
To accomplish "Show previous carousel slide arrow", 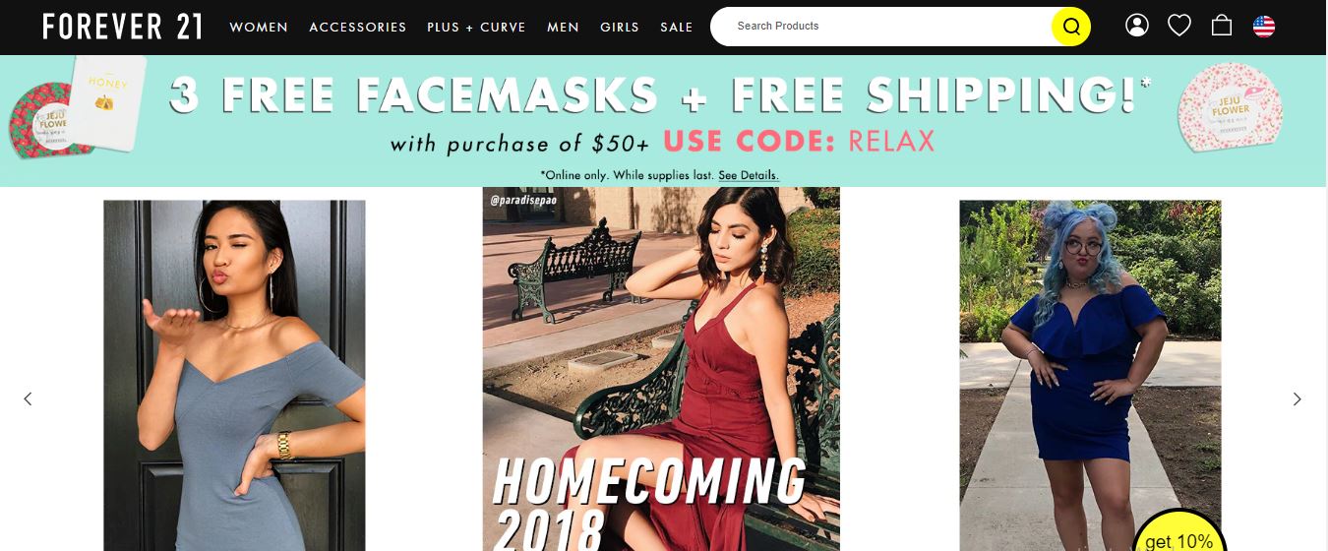I will (28, 398).
